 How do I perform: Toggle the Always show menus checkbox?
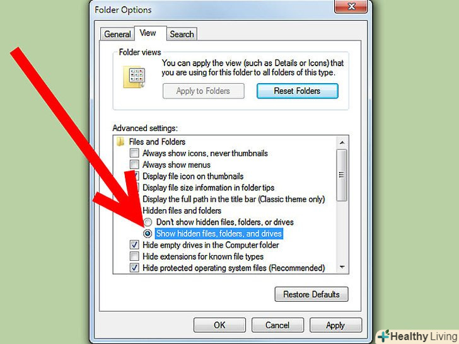(x=134, y=164)
